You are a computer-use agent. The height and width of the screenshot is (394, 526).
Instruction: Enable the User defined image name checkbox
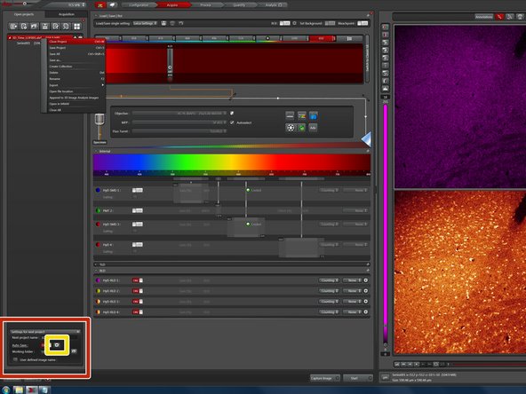(x=15, y=359)
